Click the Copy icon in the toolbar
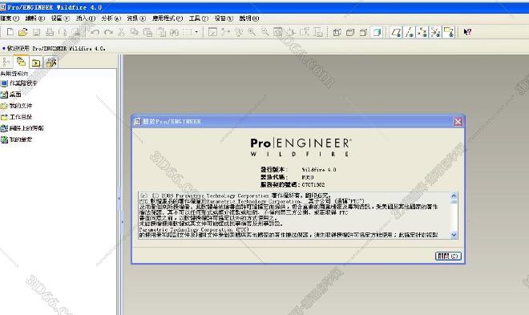This screenshot has width=529, height=315. [x=135, y=32]
